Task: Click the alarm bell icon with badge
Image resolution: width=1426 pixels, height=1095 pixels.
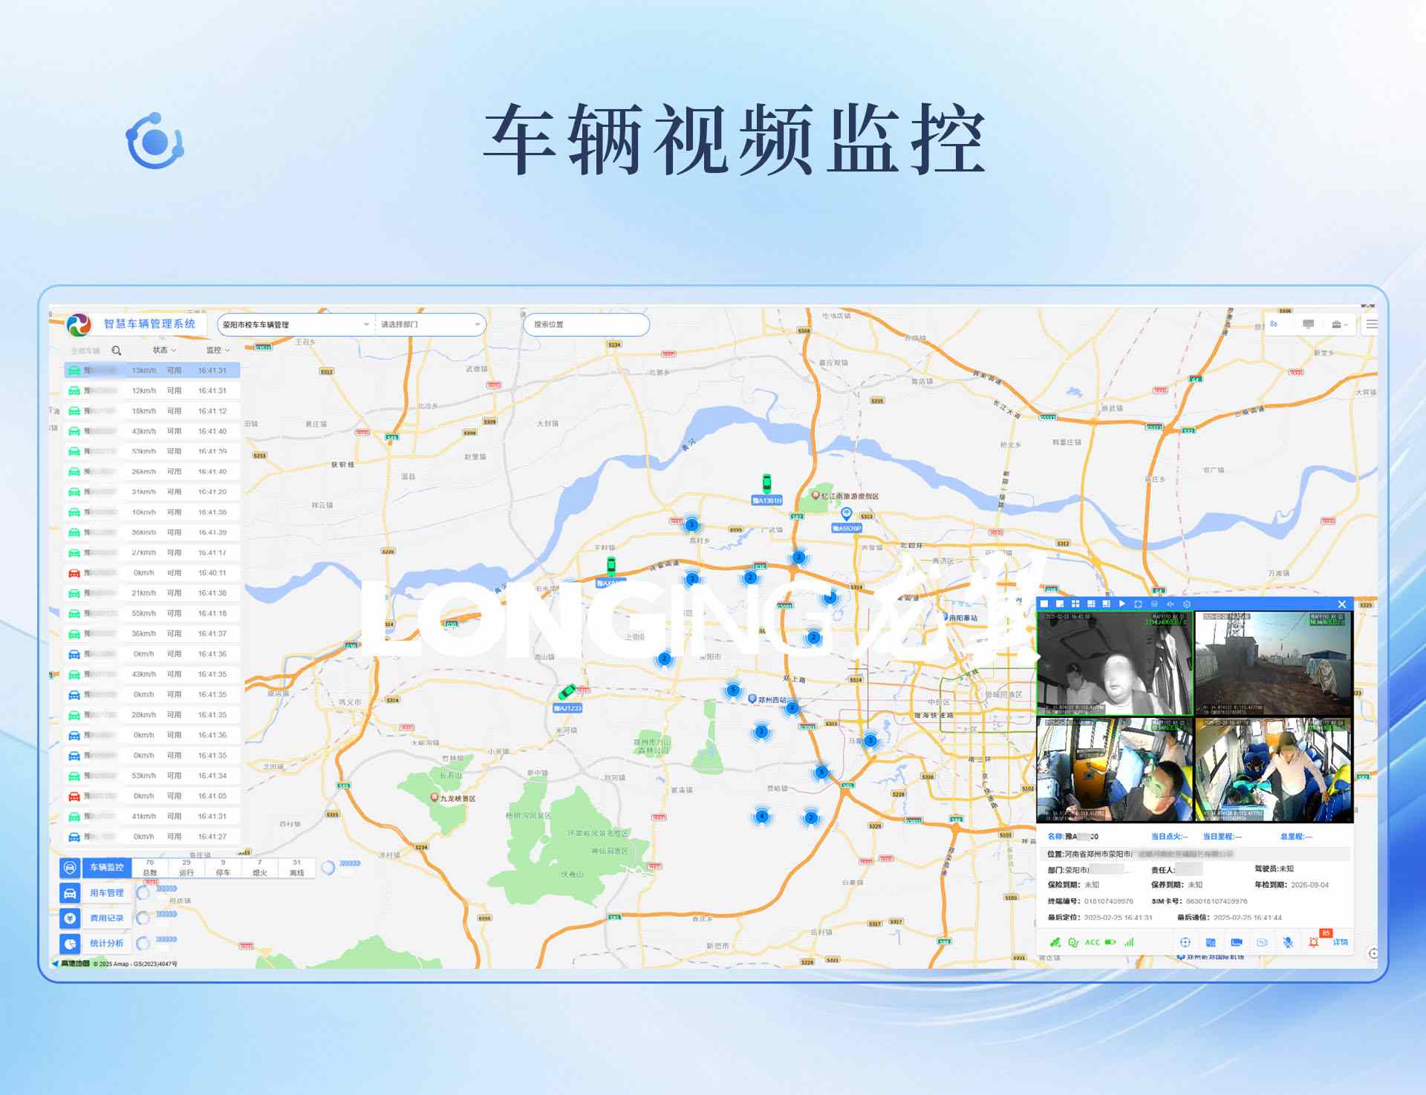Action: coord(1314,942)
